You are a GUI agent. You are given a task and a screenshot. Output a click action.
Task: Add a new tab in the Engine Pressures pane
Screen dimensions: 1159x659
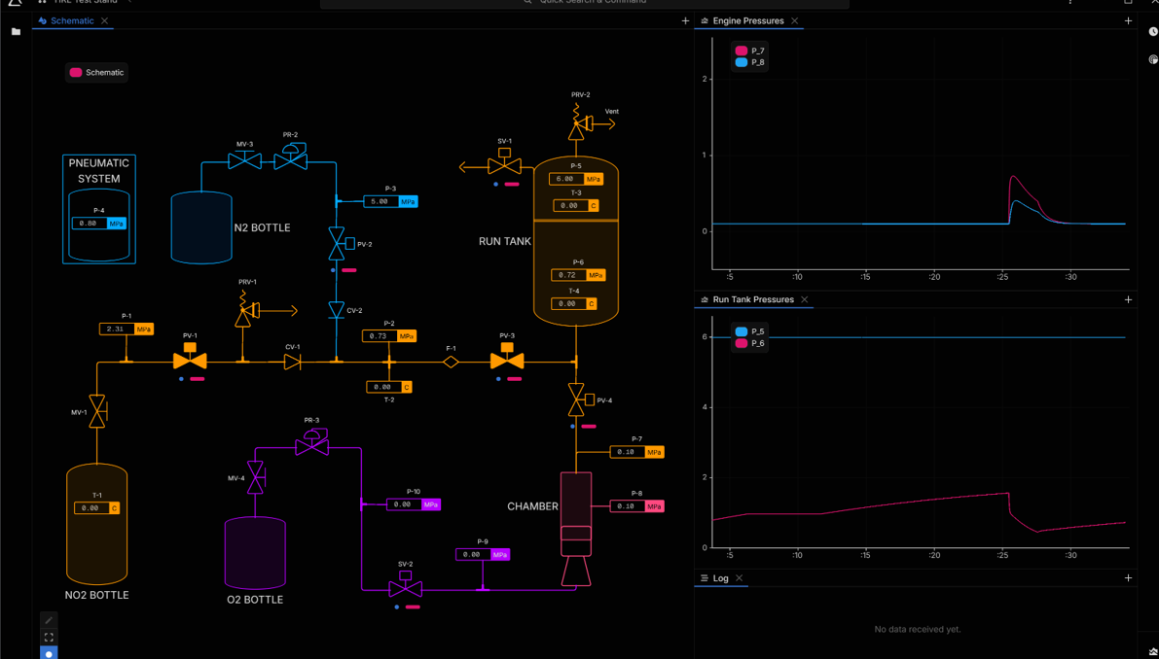1128,20
